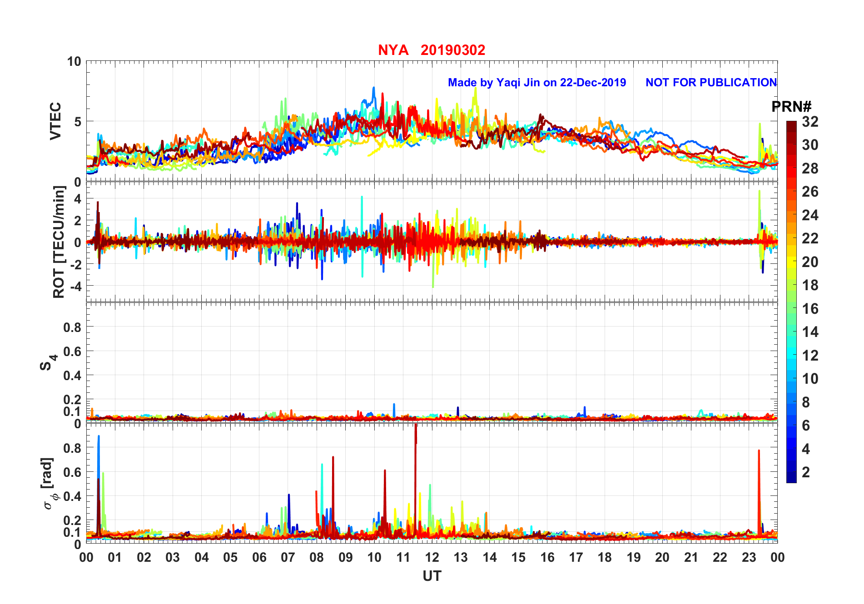
Task: Click x-axis hour label 19
Action: (x=634, y=558)
